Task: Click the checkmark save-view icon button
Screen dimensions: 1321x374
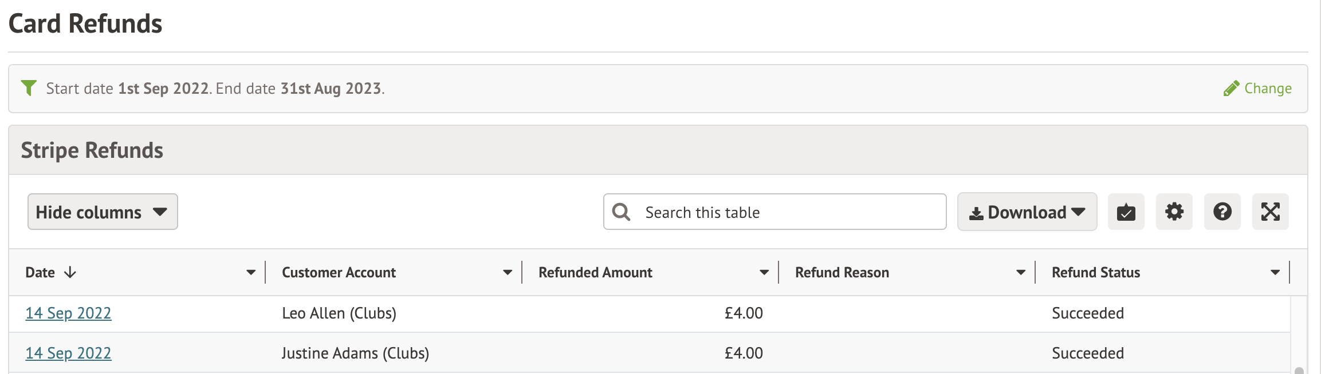Action: pyautogui.click(x=1126, y=212)
